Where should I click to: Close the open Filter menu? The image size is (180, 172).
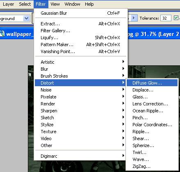tap(41, 4)
